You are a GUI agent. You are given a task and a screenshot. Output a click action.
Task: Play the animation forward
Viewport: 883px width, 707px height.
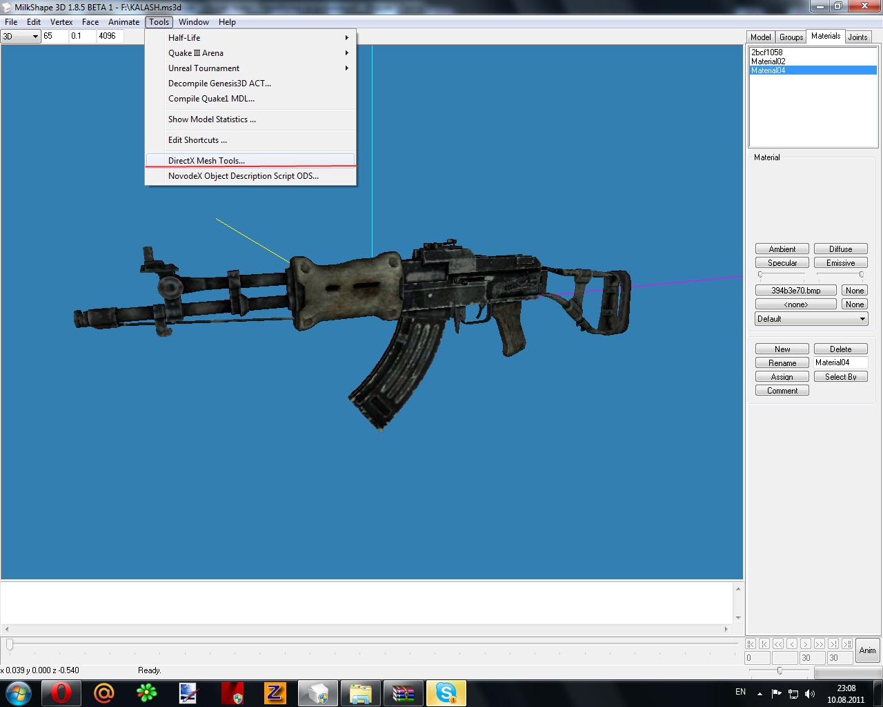click(820, 643)
